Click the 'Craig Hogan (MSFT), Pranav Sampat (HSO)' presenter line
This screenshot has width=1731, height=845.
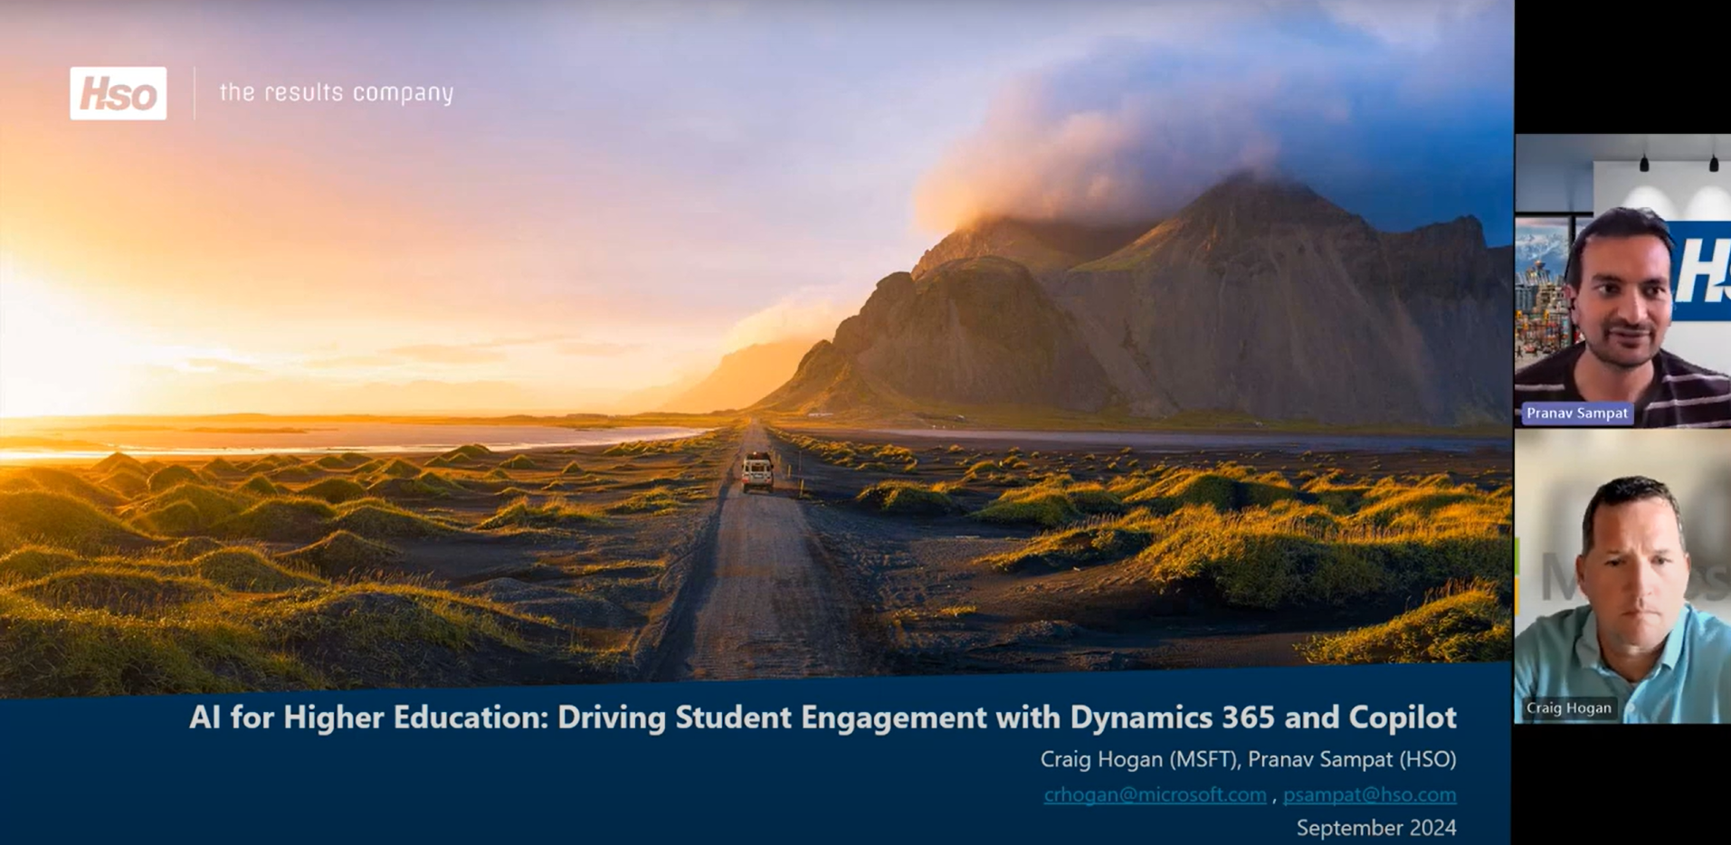1248,759
